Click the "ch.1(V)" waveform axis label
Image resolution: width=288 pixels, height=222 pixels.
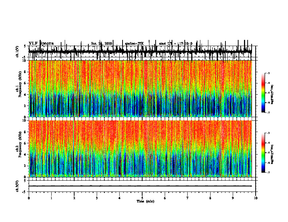coord(17,52)
